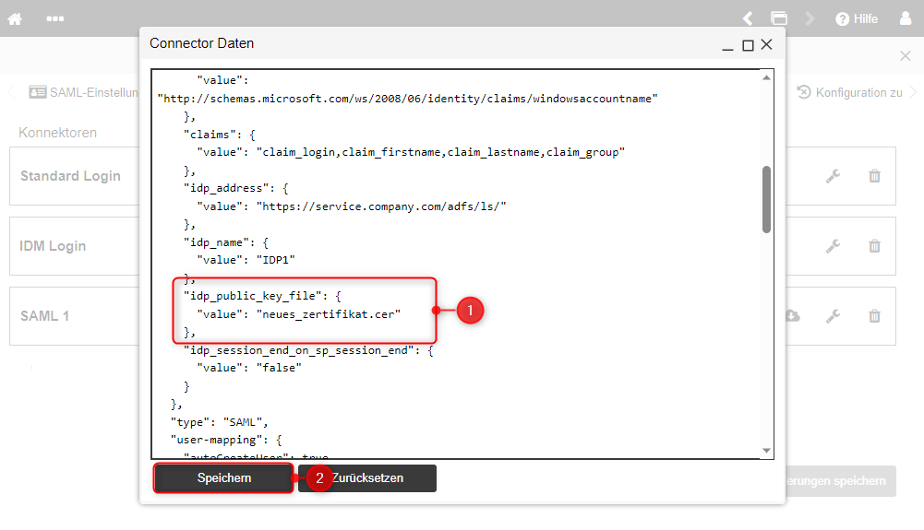Edit Standard Login with wrench icon
Image resolution: width=924 pixels, height=530 pixels.
[x=833, y=176]
